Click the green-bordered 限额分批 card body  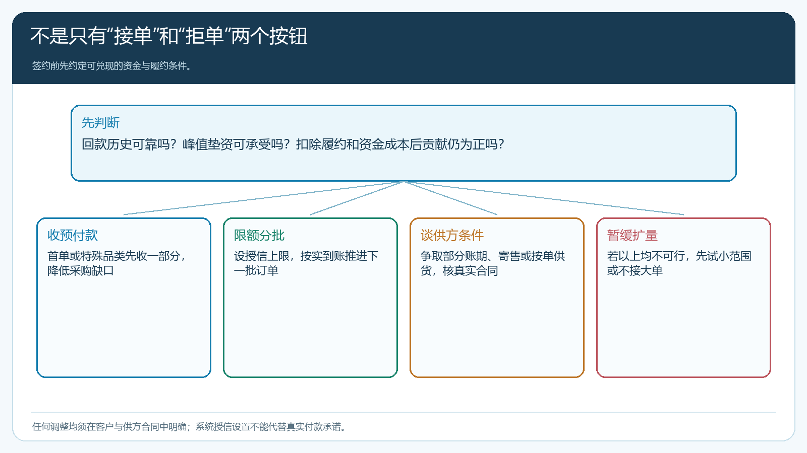[x=310, y=297]
